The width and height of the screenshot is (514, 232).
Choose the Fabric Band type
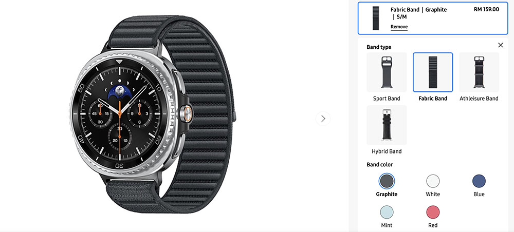(433, 72)
